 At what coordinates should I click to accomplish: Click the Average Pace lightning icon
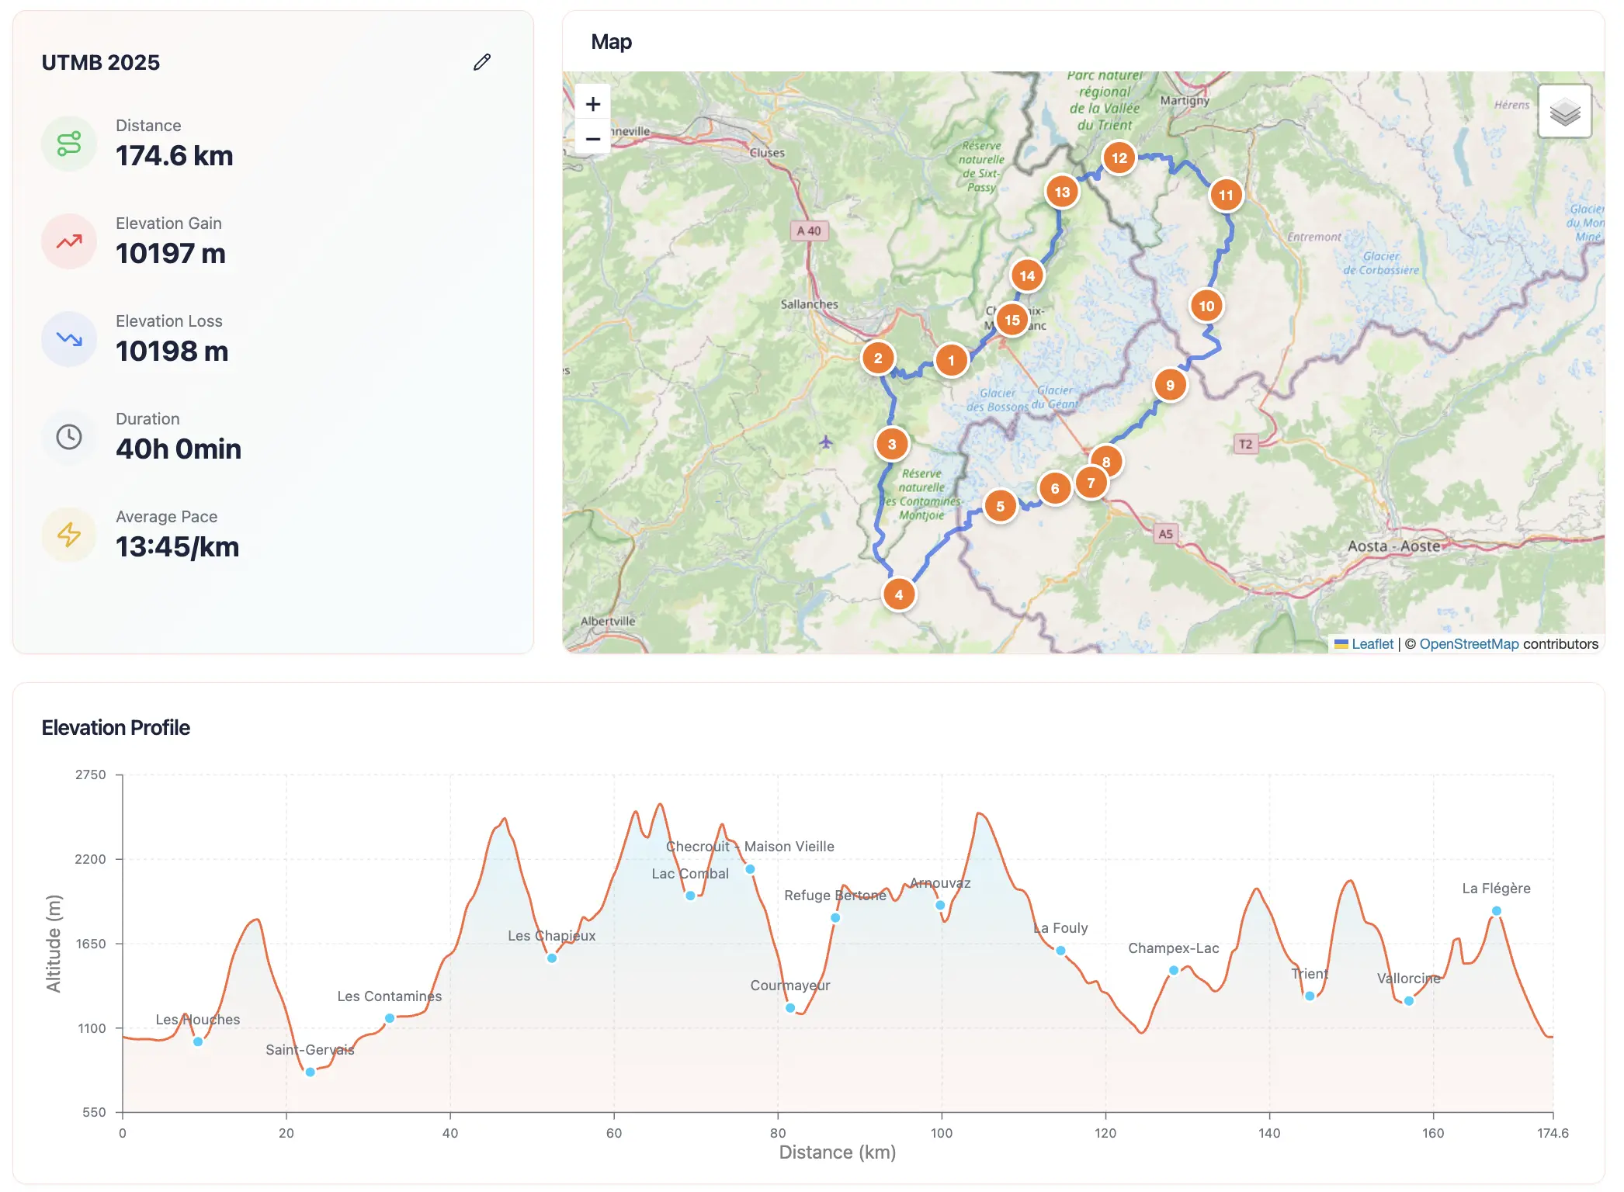(69, 535)
